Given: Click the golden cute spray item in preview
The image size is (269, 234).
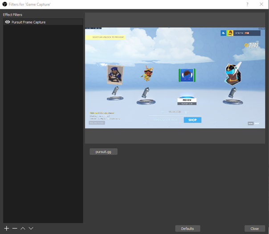Looking at the screenshot, I should coord(147,73).
